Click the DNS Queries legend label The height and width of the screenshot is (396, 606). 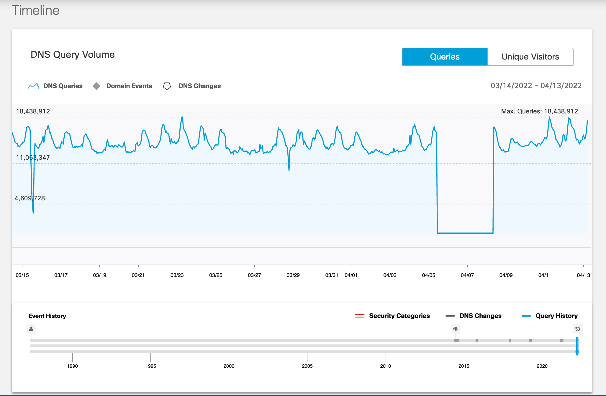coord(63,86)
